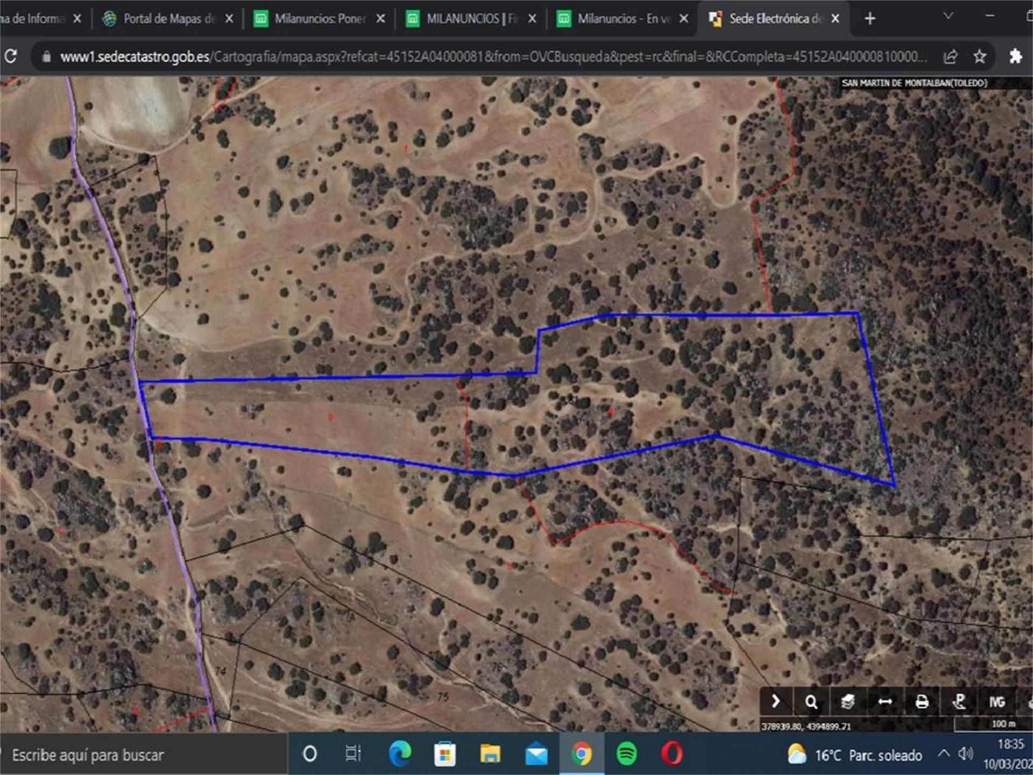This screenshot has width=1033, height=775.
Task: Open Cortana circle on taskbar
Action: pos(310,754)
